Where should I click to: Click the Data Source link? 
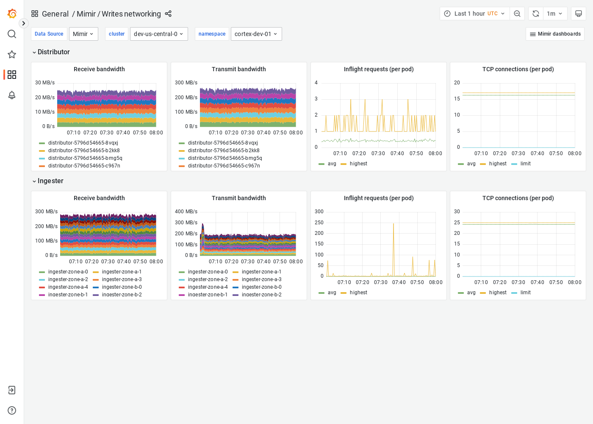coord(49,34)
